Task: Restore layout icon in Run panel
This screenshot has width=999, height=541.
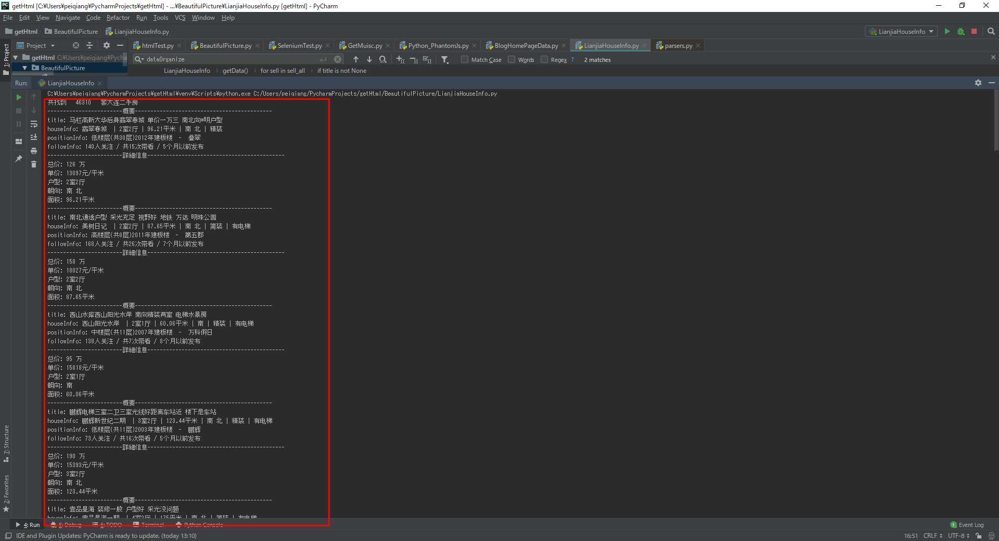Action: point(19,141)
